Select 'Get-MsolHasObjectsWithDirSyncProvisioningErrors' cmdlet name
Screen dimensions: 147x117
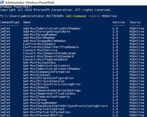pyautogui.click(x=65, y=106)
